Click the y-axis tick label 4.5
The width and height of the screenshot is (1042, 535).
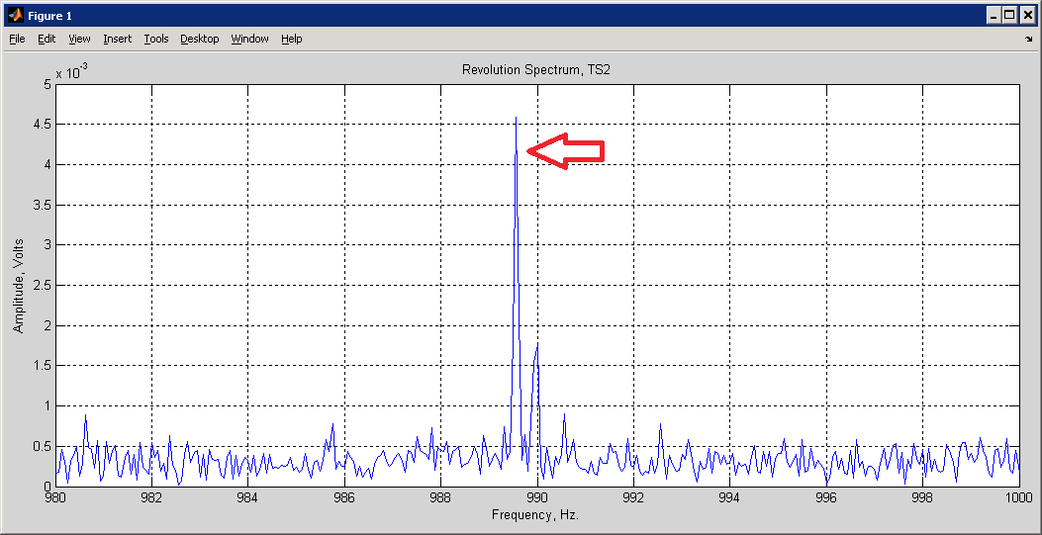[43, 125]
